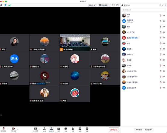Open the chat icon in the bottom toolbar
Screen dimensions: 167x133
(59, 129)
